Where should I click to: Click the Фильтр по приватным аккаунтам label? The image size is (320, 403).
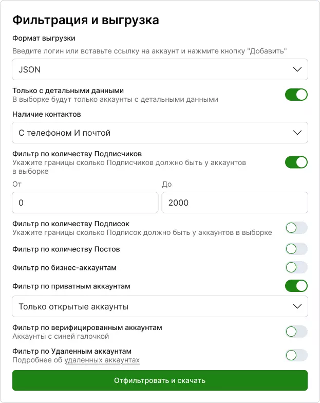point(71,286)
